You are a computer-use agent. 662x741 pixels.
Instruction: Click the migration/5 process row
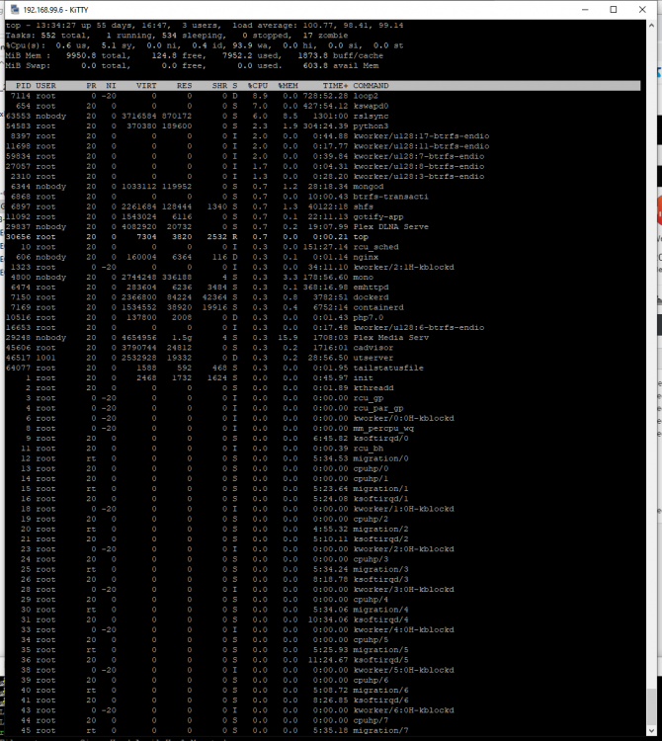tap(323, 650)
